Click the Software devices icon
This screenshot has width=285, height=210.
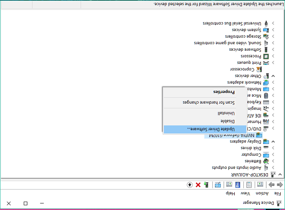pos(266,49)
